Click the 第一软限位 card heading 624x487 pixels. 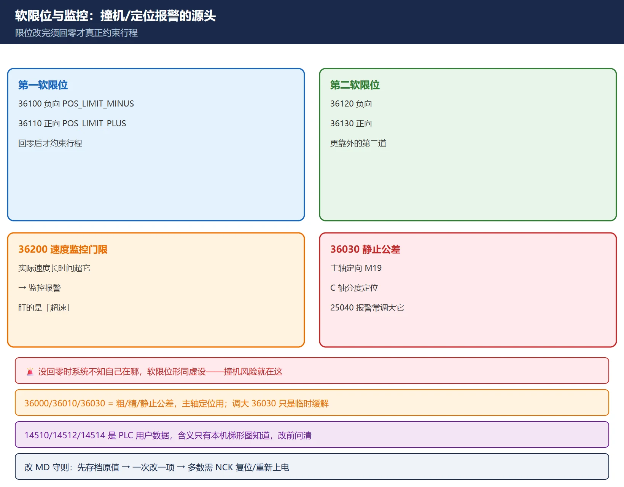[43, 85]
